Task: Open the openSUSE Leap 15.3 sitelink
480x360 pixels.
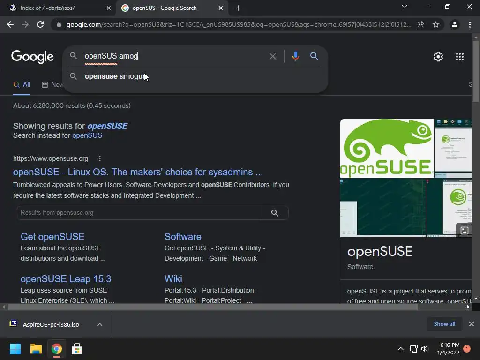Action: pyautogui.click(x=66, y=279)
